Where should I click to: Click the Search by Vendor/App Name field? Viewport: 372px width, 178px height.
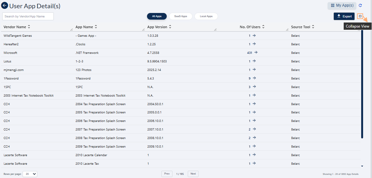28,16
